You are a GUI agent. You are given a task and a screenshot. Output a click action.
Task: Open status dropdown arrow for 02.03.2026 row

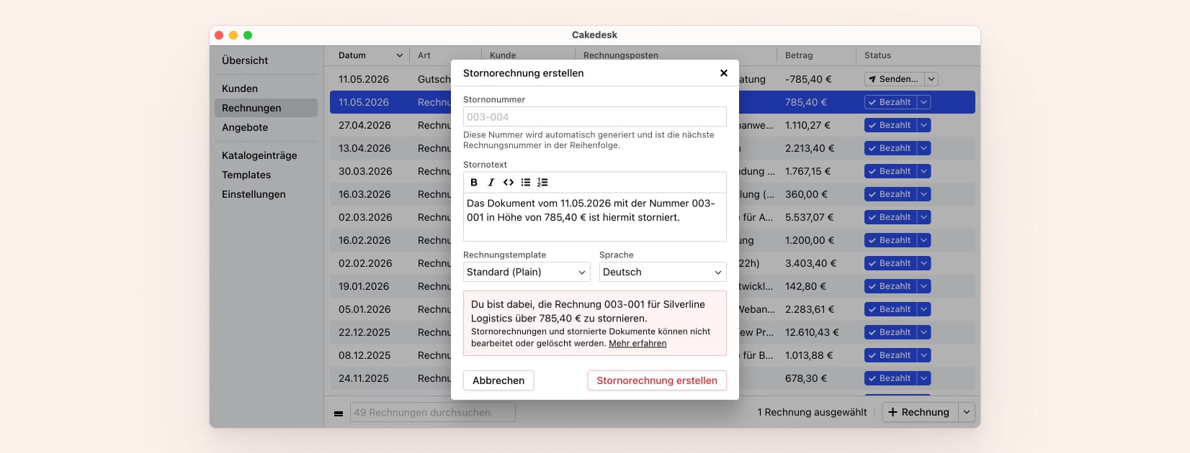coord(924,217)
